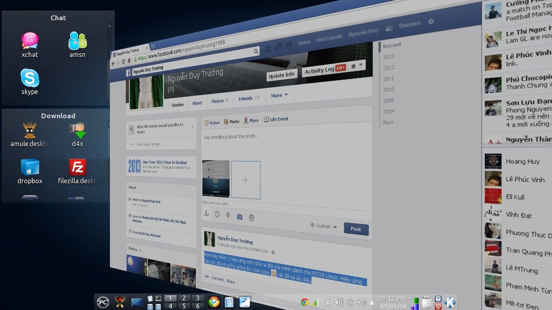The image size is (552, 310).
Task: Click the Post button
Action: tap(356, 229)
